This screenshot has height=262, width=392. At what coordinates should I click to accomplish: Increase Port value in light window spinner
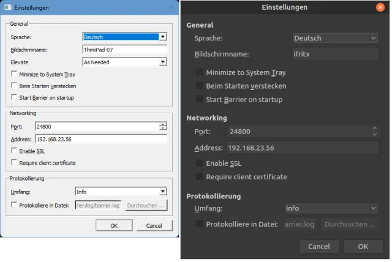tap(163, 124)
